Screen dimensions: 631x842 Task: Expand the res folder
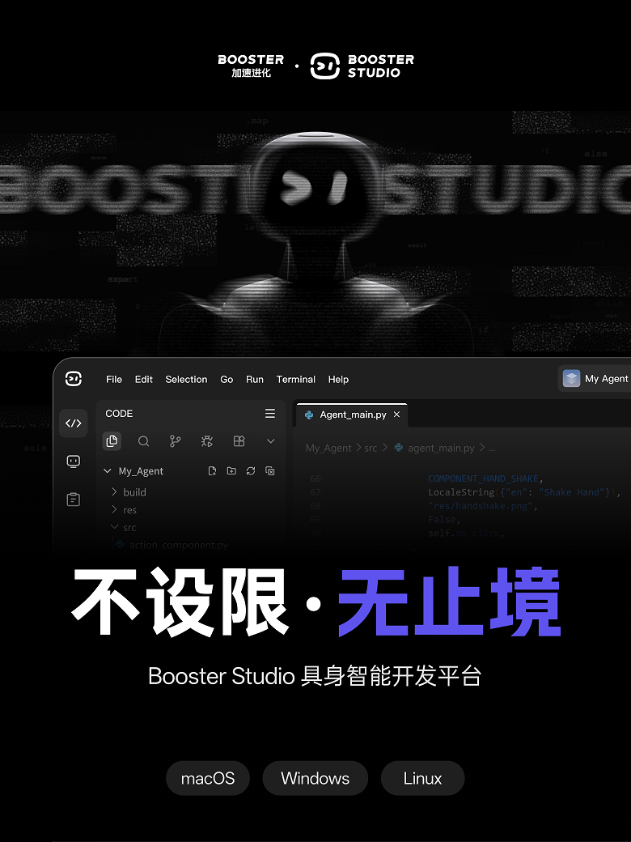click(x=114, y=509)
